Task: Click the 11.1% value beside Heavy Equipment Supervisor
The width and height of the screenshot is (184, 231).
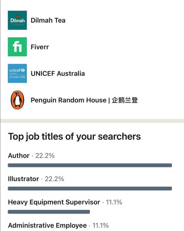Action: [x=114, y=202]
